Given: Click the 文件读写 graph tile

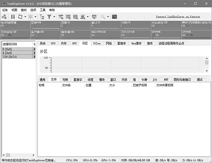Looking at the screenshot, I should point(15,35).
